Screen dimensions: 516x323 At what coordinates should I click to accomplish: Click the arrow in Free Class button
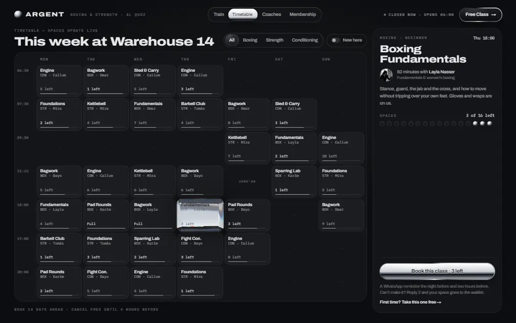[493, 14]
